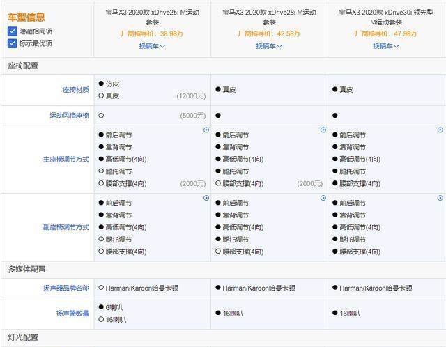
Task: Open 换辆车 dropdown for xDrive28i
Action: 269,46
